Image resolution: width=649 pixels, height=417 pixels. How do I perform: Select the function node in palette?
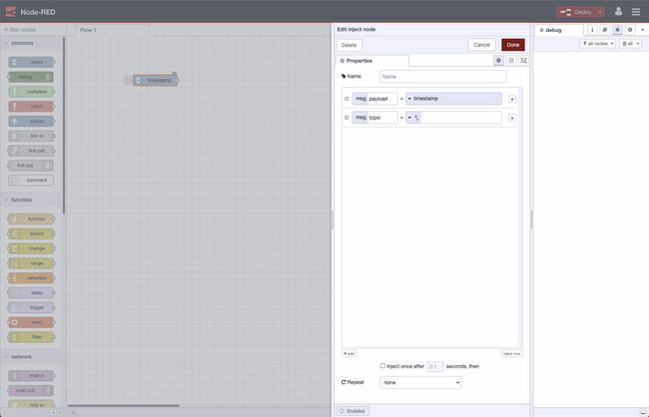[31, 218]
